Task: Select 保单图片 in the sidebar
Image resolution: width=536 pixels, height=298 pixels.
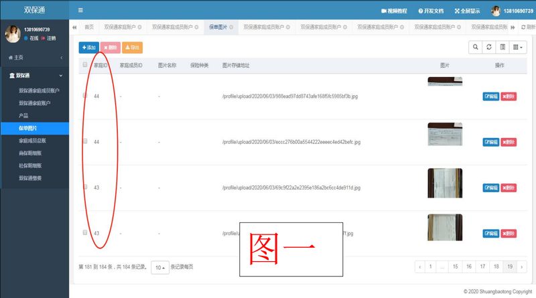Action: tap(35, 128)
